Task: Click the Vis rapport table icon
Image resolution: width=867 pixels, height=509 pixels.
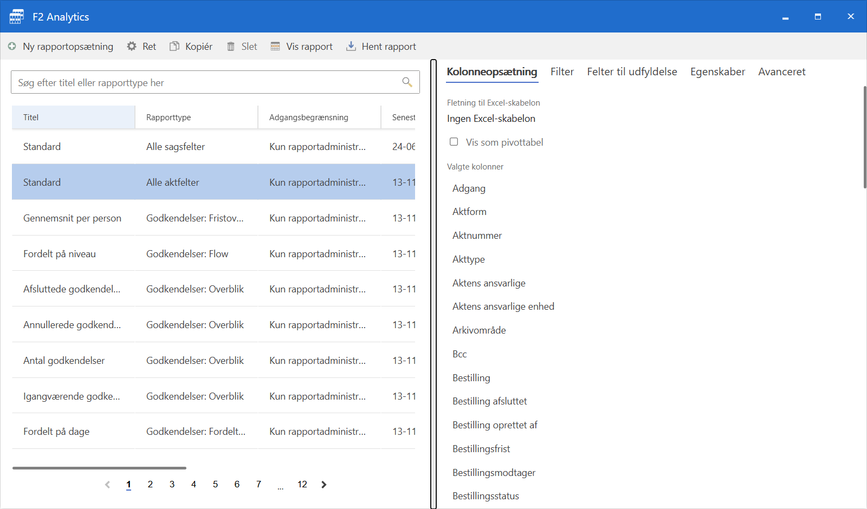Action: pyautogui.click(x=275, y=47)
